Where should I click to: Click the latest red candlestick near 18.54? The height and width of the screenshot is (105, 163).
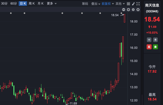coord(124,18)
